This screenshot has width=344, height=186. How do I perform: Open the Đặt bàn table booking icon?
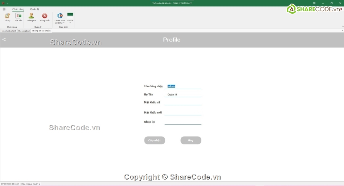[18, 17]
